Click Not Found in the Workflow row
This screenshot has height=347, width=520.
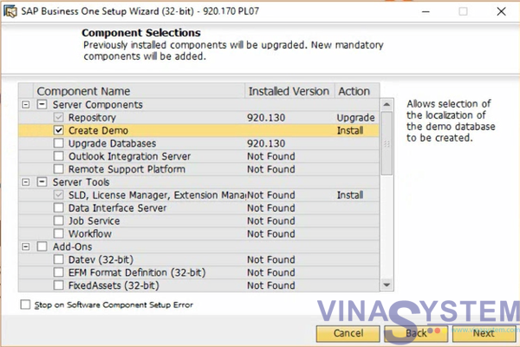click(x=271, y=233)
